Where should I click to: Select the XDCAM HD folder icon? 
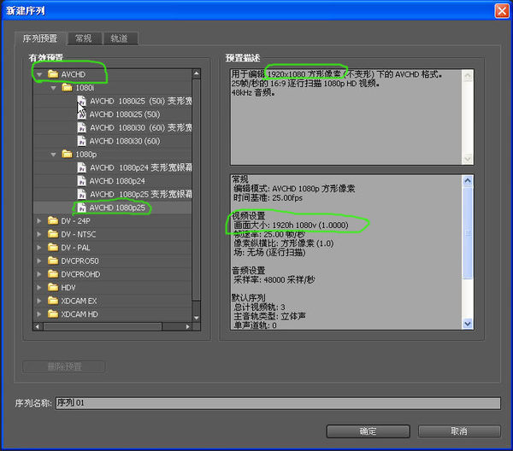[x=52, y=313]
